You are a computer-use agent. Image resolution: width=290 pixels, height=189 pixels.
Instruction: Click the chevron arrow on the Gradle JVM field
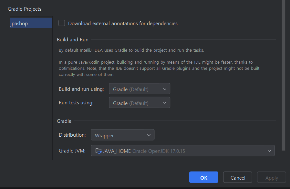[269, 151]
